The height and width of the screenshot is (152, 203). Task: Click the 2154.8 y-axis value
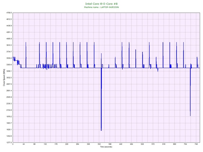pyautogui.click(x=9, y=110)
